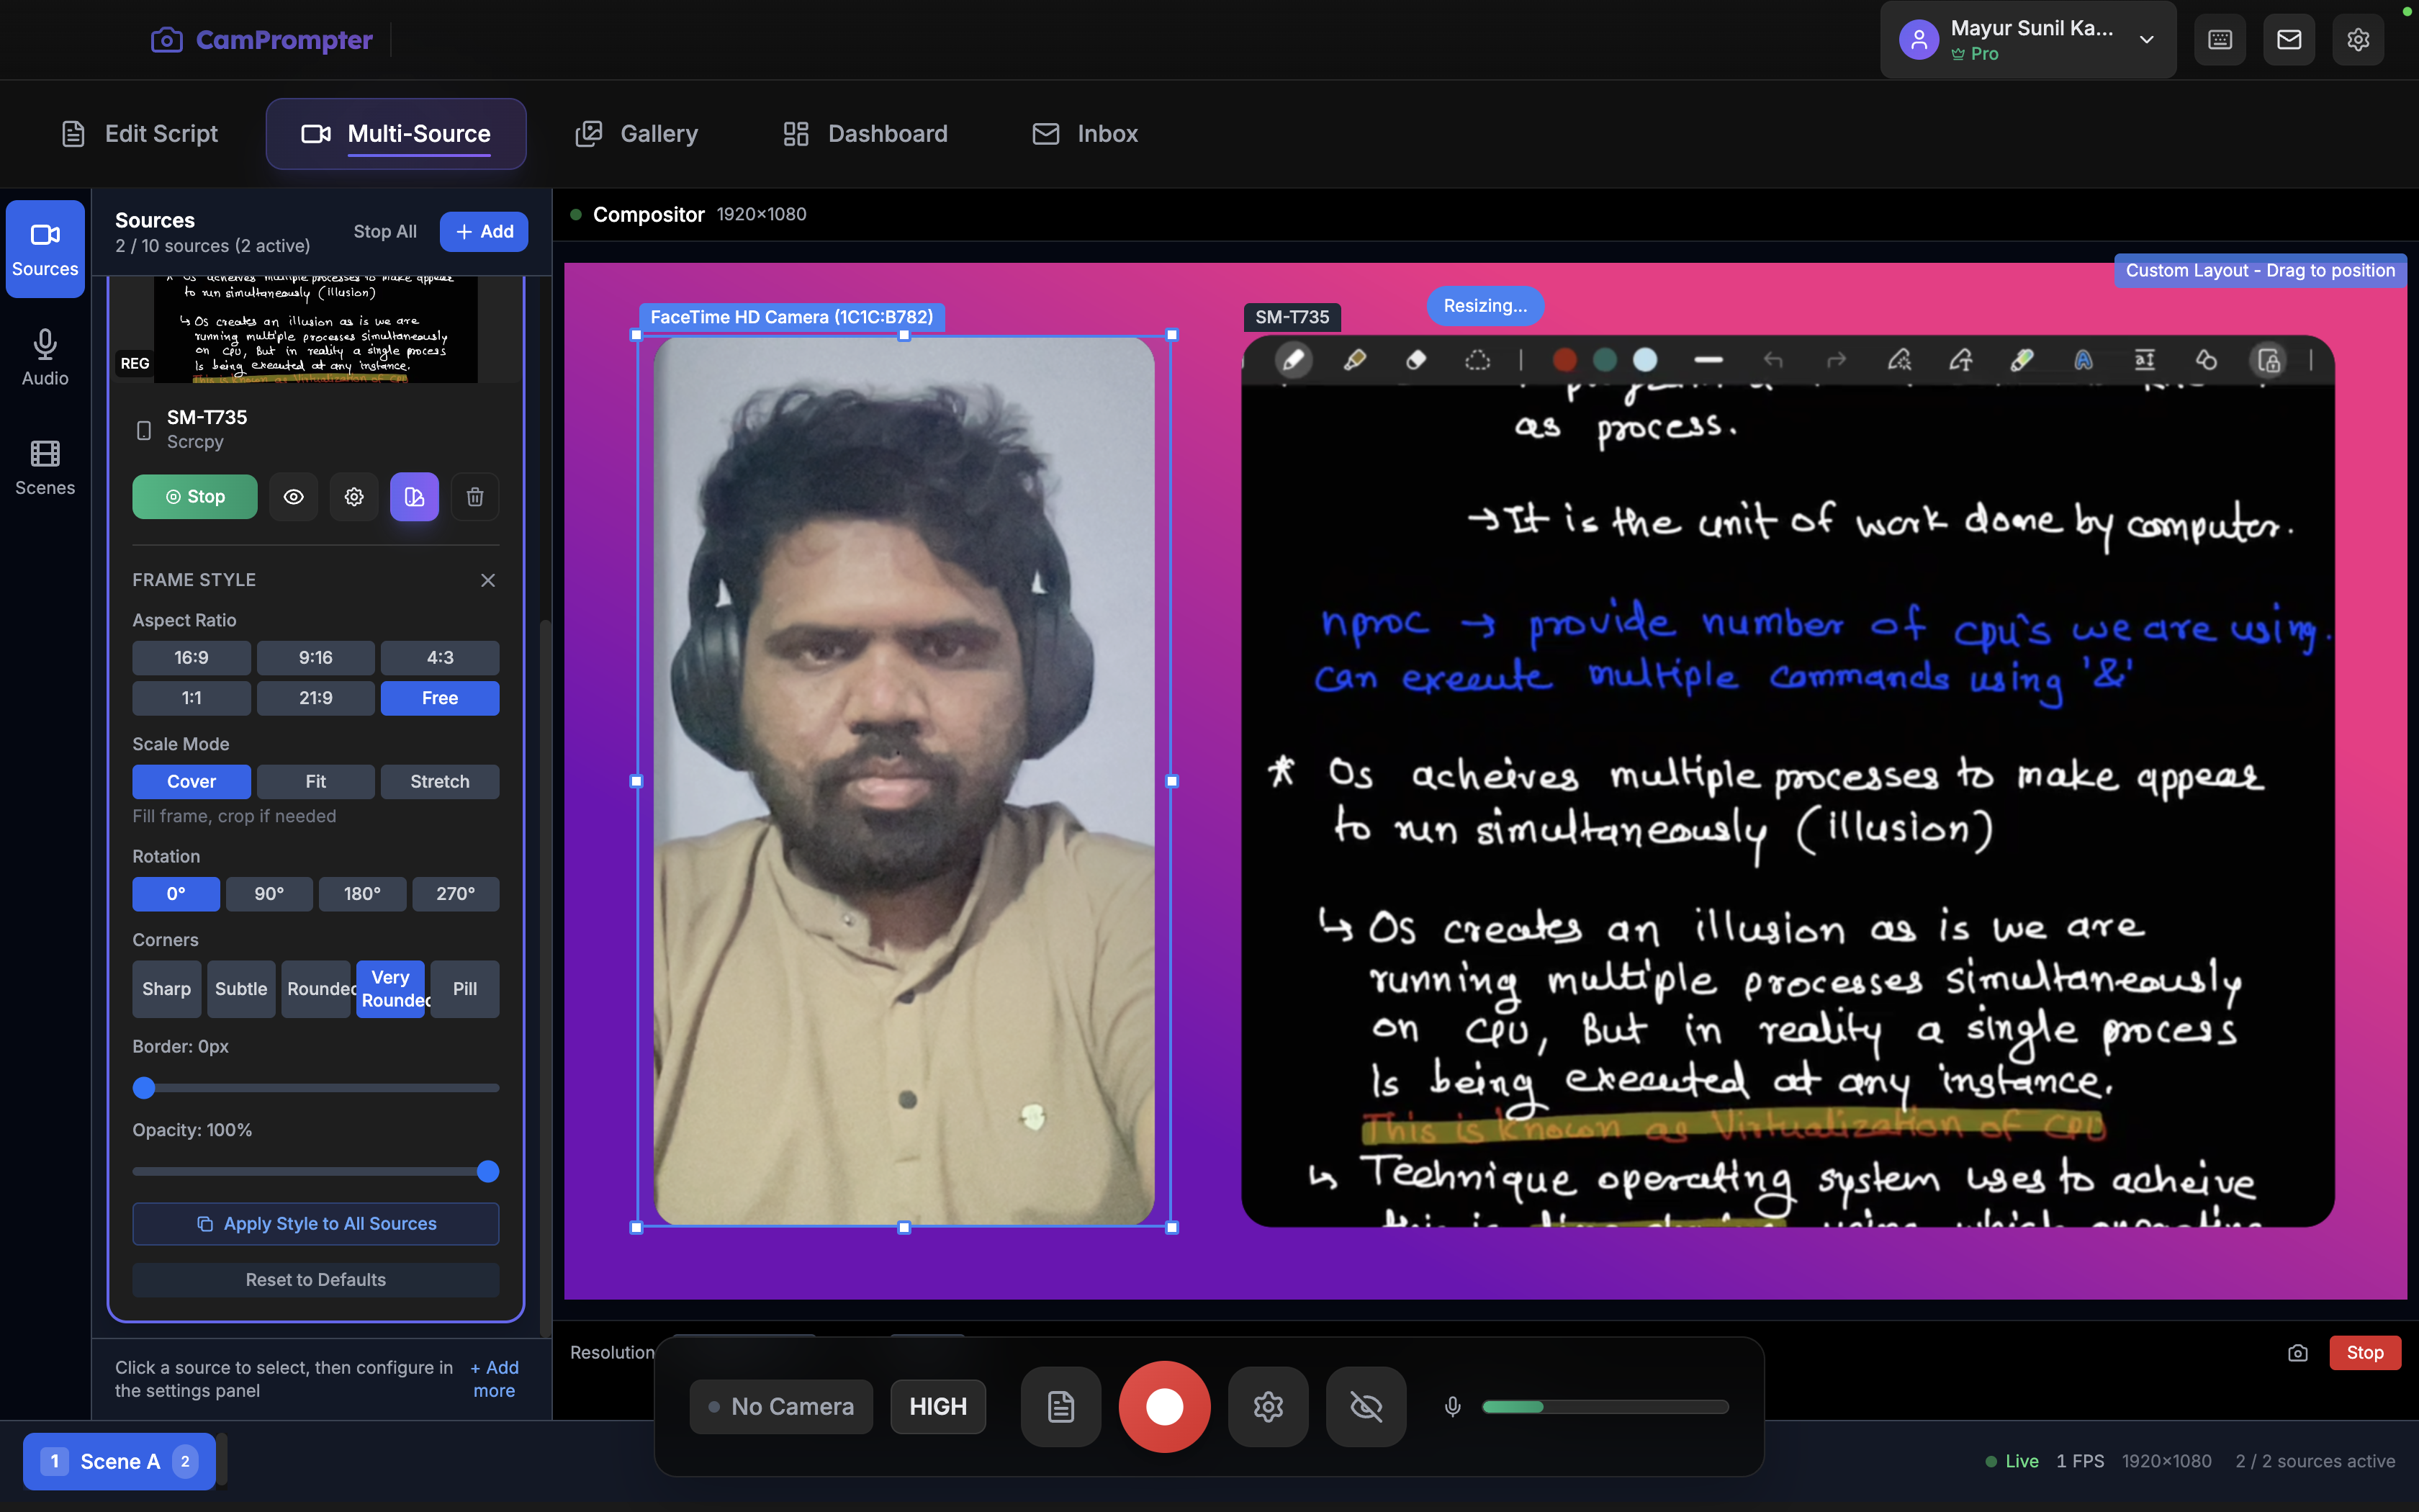Screen dimensions: 2419x1512
Task: Toggle preview visibility with the eye-slash button
Action: click(1366, 1406)
